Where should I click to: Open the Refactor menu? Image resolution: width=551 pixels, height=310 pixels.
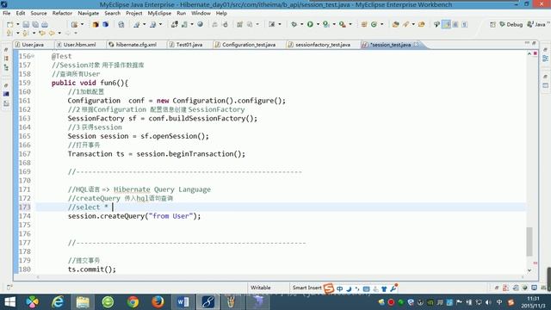[x=62, y=14]
